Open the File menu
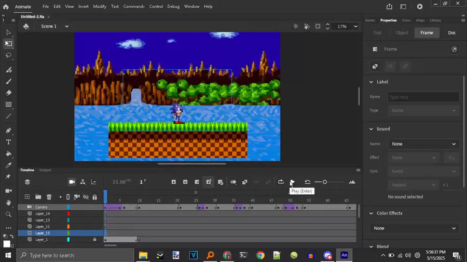The image size is (467, 262). click(46, 7)
